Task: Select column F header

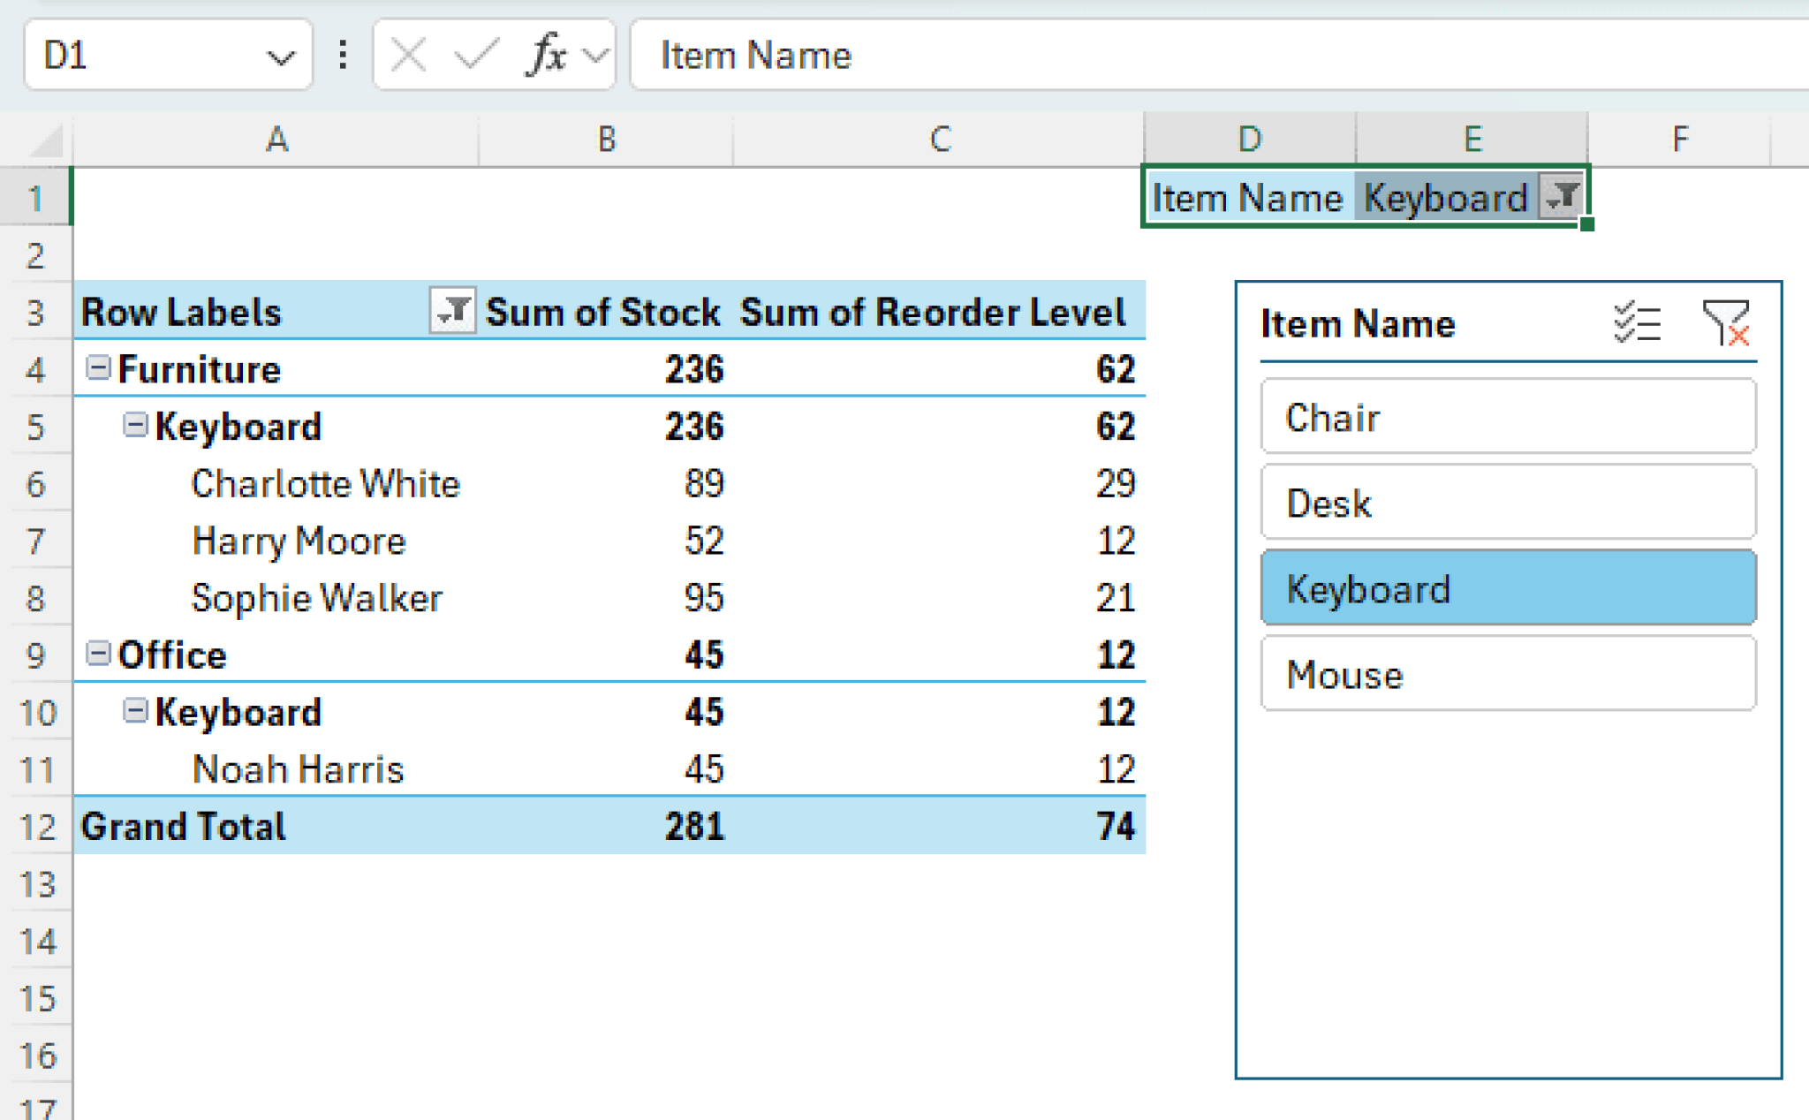Action: 1679,140
